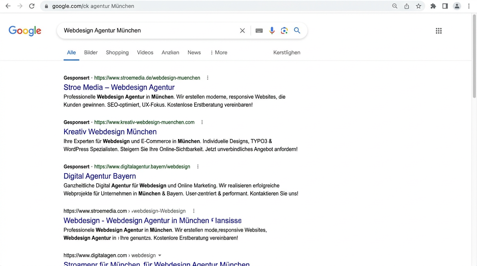Go back with the browser back arrow
477x266 pixels.
point(8,6)
